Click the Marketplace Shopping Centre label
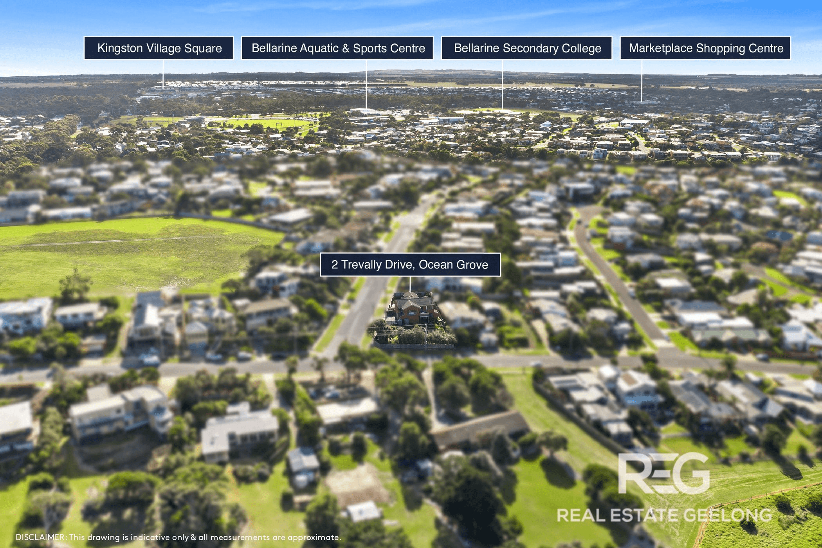 coord(705,48)
